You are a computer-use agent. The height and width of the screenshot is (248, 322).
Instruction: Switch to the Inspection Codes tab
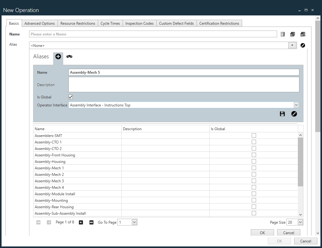[x=139, y=23]
